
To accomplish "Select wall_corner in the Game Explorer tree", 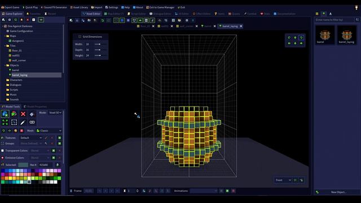I will tap(19, 60).
